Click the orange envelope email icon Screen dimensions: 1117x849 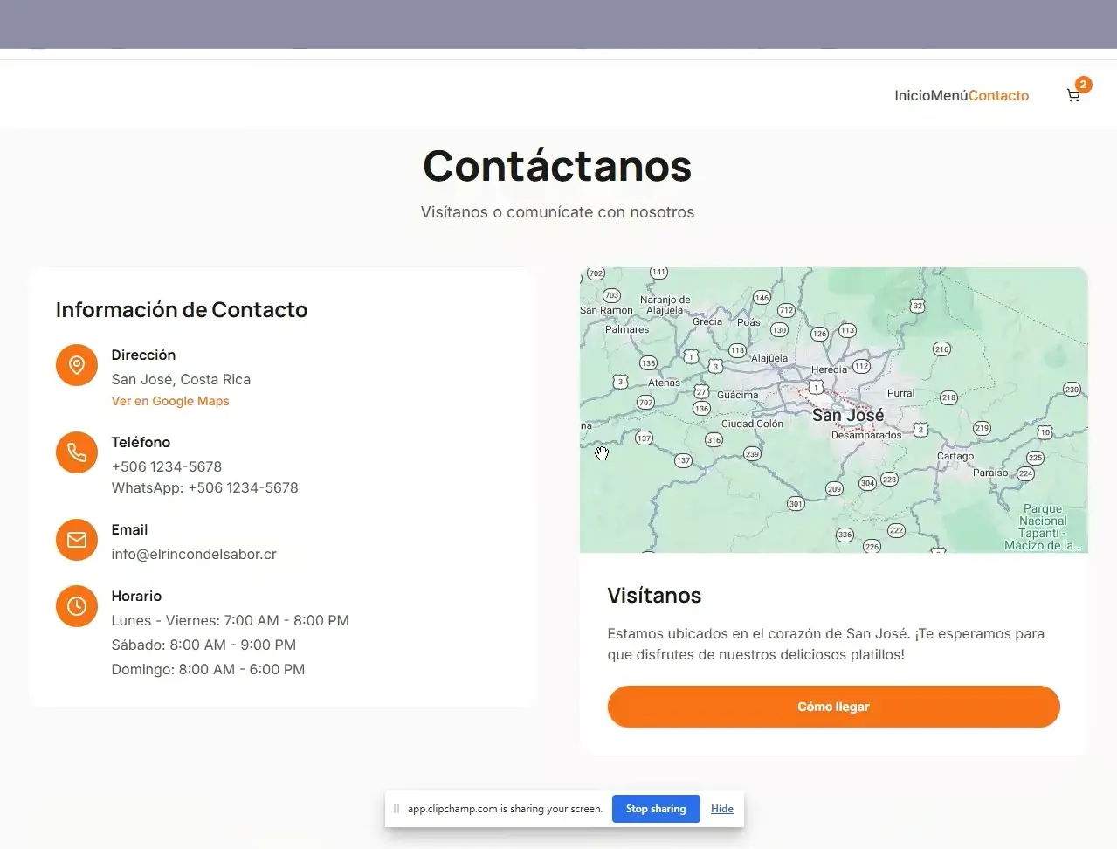click(x=77, y=540)
